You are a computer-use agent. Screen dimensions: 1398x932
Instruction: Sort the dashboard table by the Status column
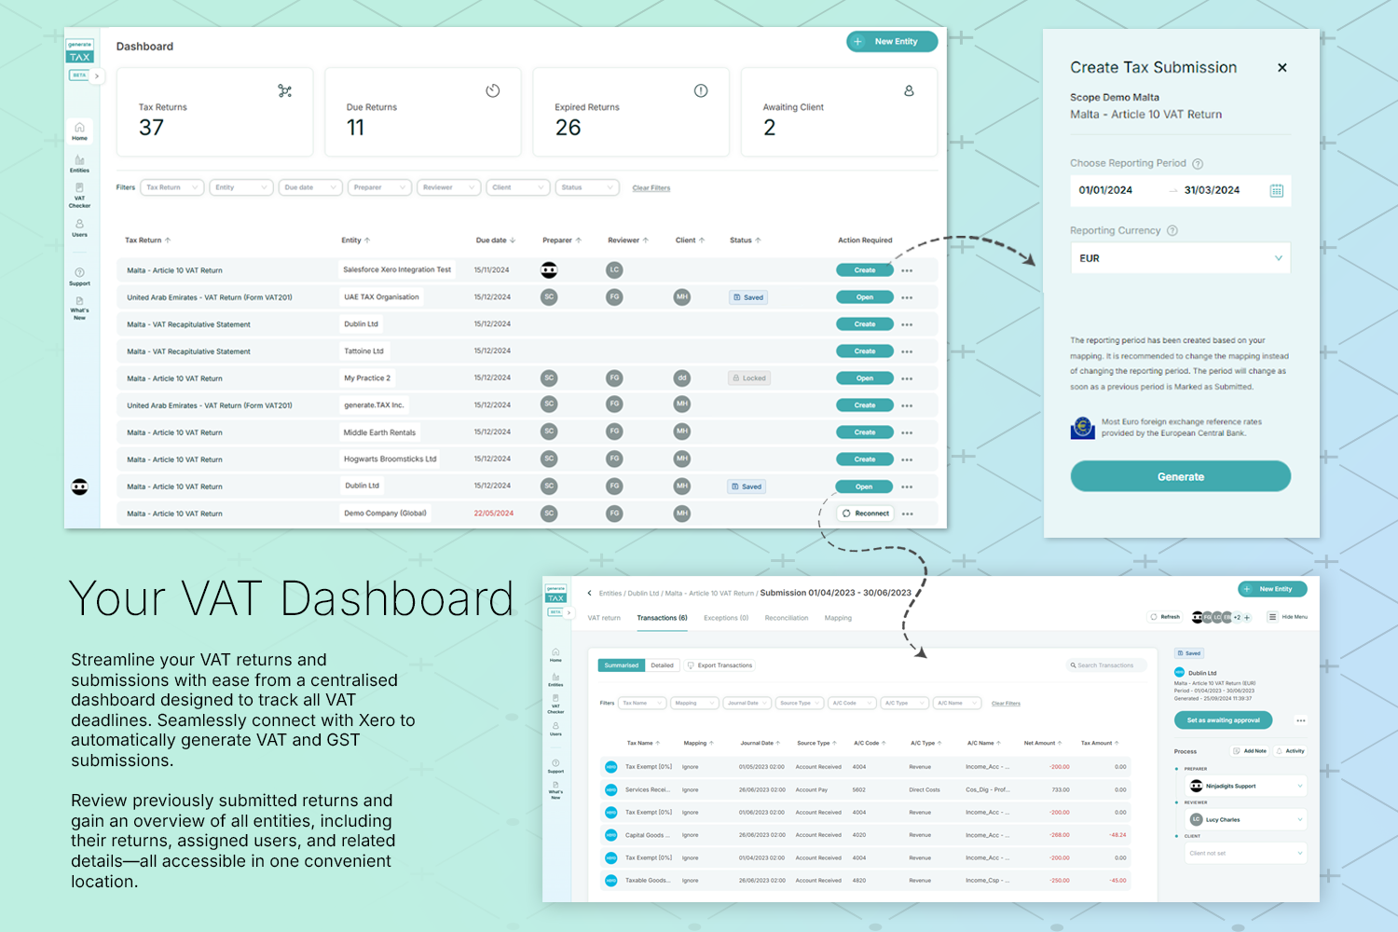coord(746,240)
